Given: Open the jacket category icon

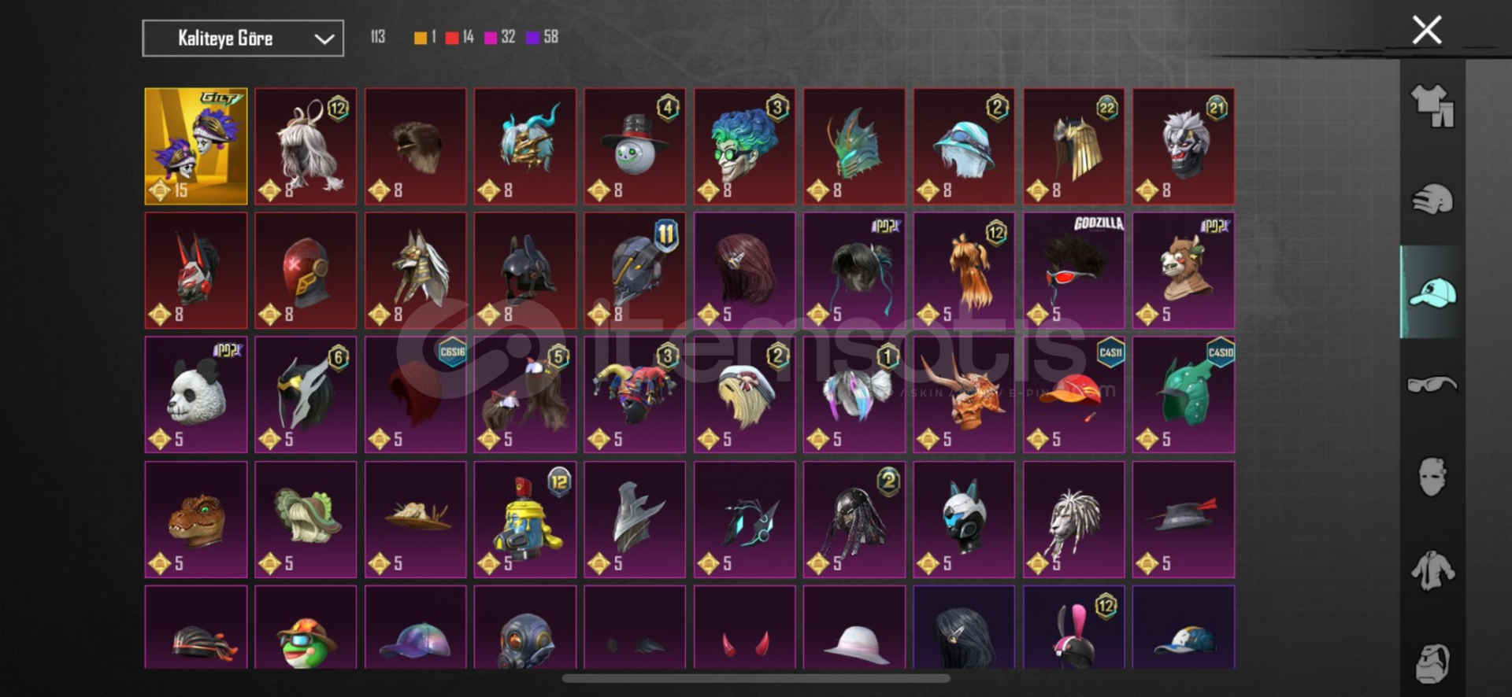Looking at the screenshot, I should [x=1432, y=570].
